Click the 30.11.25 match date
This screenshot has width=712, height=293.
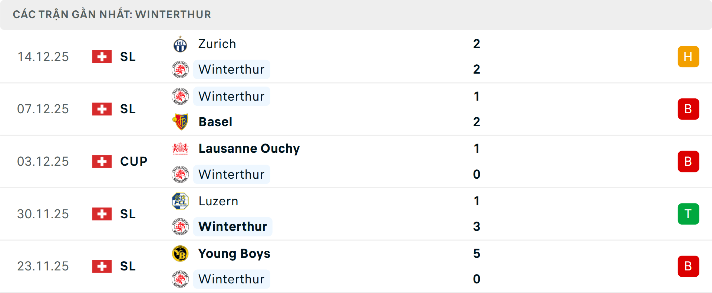(x=43, y=214)
